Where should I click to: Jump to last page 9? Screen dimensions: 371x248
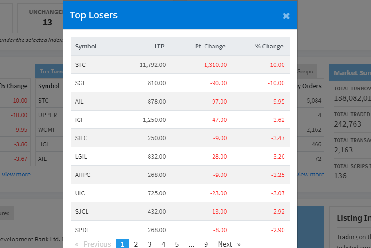[x=206, y=244]
